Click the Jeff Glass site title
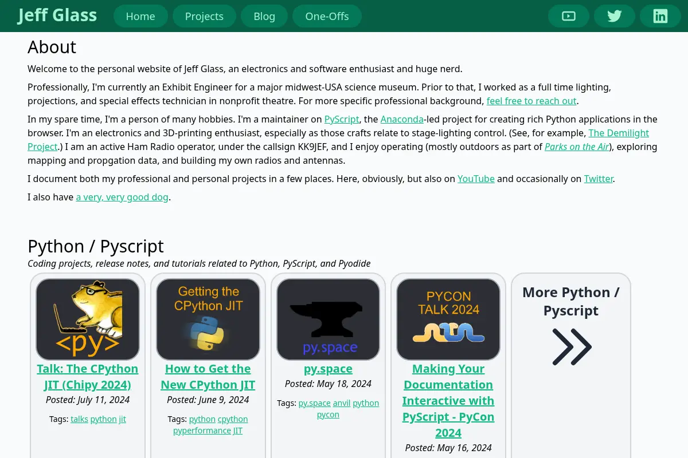 (x=57, y=15)
